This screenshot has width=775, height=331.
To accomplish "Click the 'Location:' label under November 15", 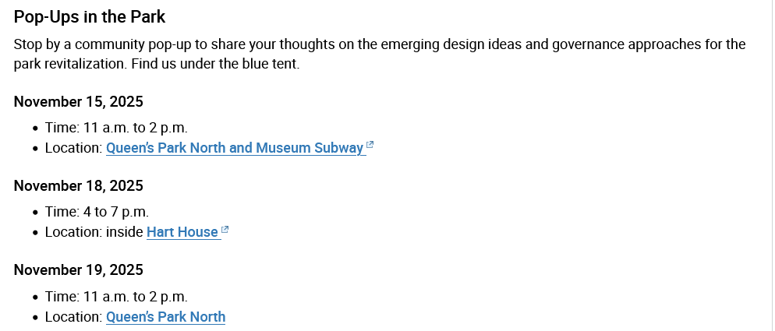I will pos(73,148).
